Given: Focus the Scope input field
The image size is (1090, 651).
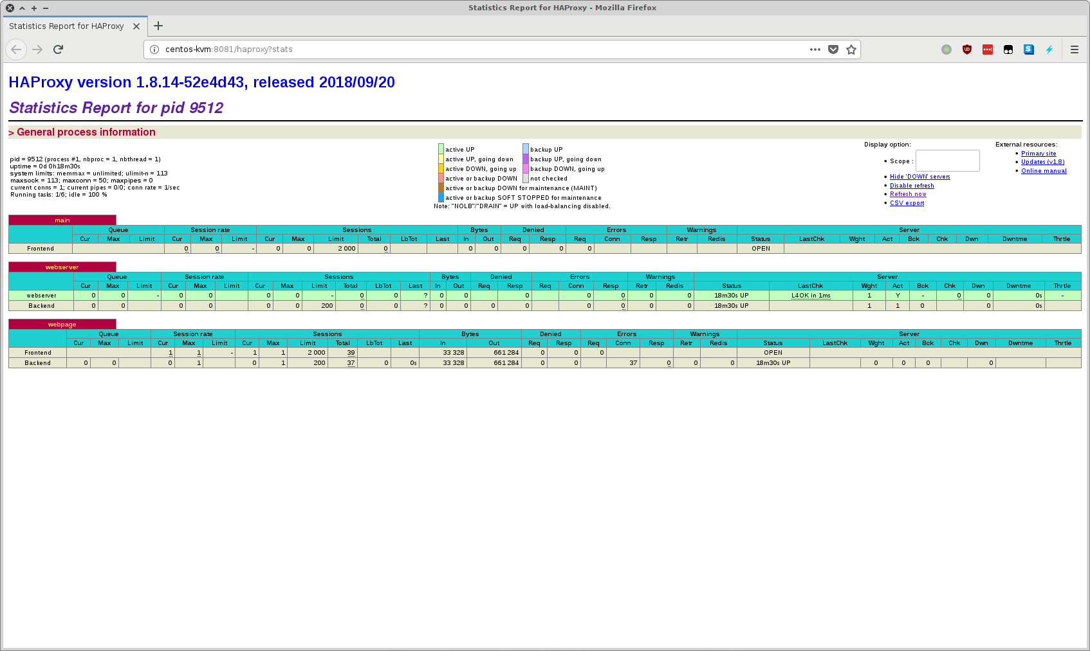Looking at the screenshot, I should (x=947, y=161).
